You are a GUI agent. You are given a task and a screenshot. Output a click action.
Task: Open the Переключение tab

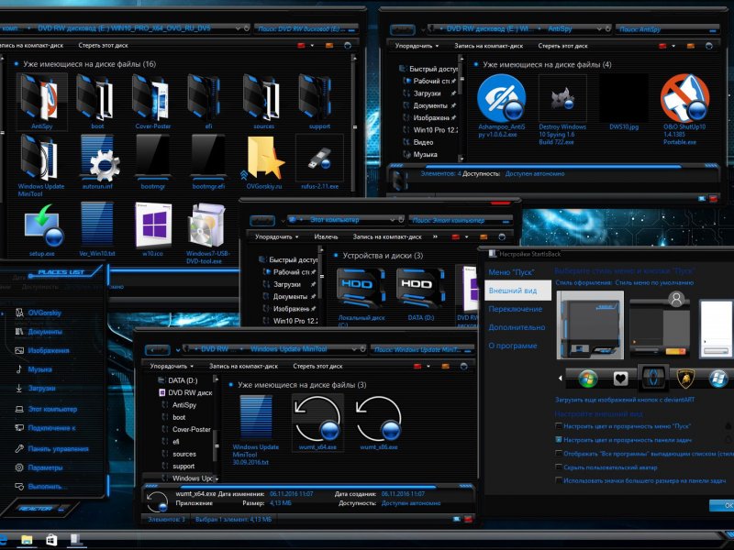[516, 309]
